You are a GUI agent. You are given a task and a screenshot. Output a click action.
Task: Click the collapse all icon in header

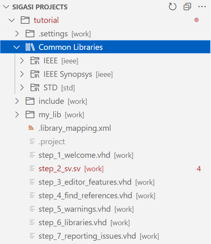pyautogui.click(x=187, y=7)
